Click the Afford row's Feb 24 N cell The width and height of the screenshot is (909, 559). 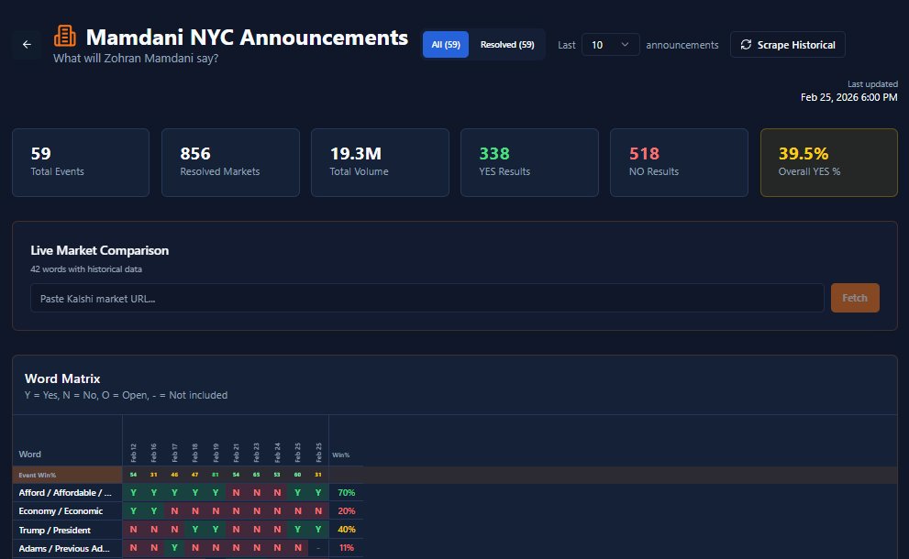pos(277,493)
